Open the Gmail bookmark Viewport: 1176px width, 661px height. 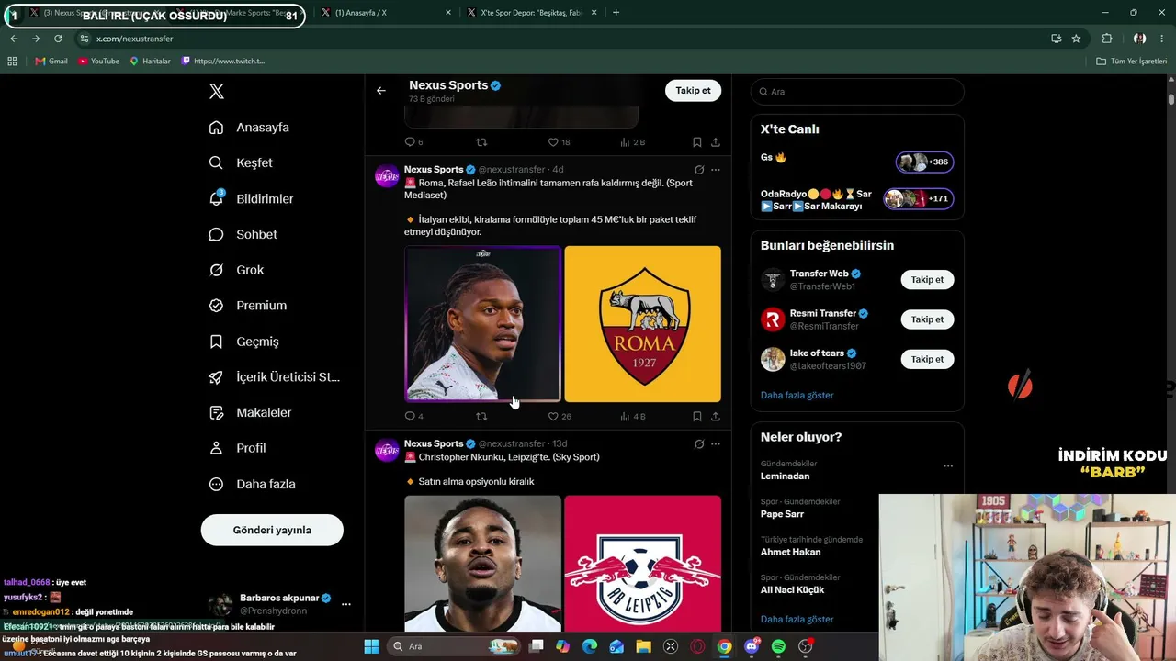(51, 62)
